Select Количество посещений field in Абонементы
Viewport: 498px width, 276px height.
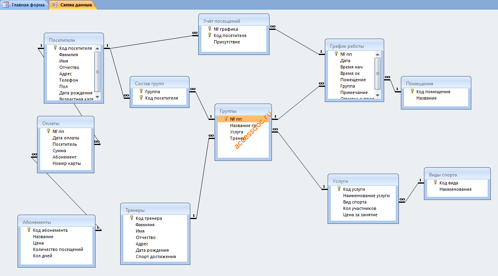pos(58,249)
